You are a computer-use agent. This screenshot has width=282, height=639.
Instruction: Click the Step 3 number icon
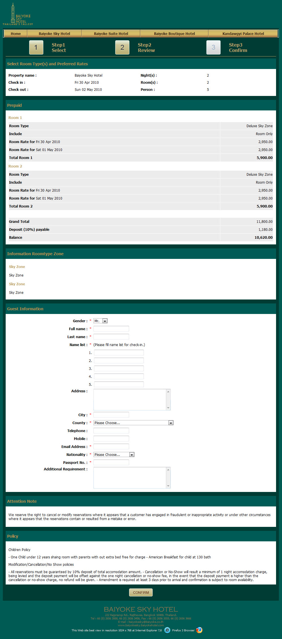click(x=213, y=47)
